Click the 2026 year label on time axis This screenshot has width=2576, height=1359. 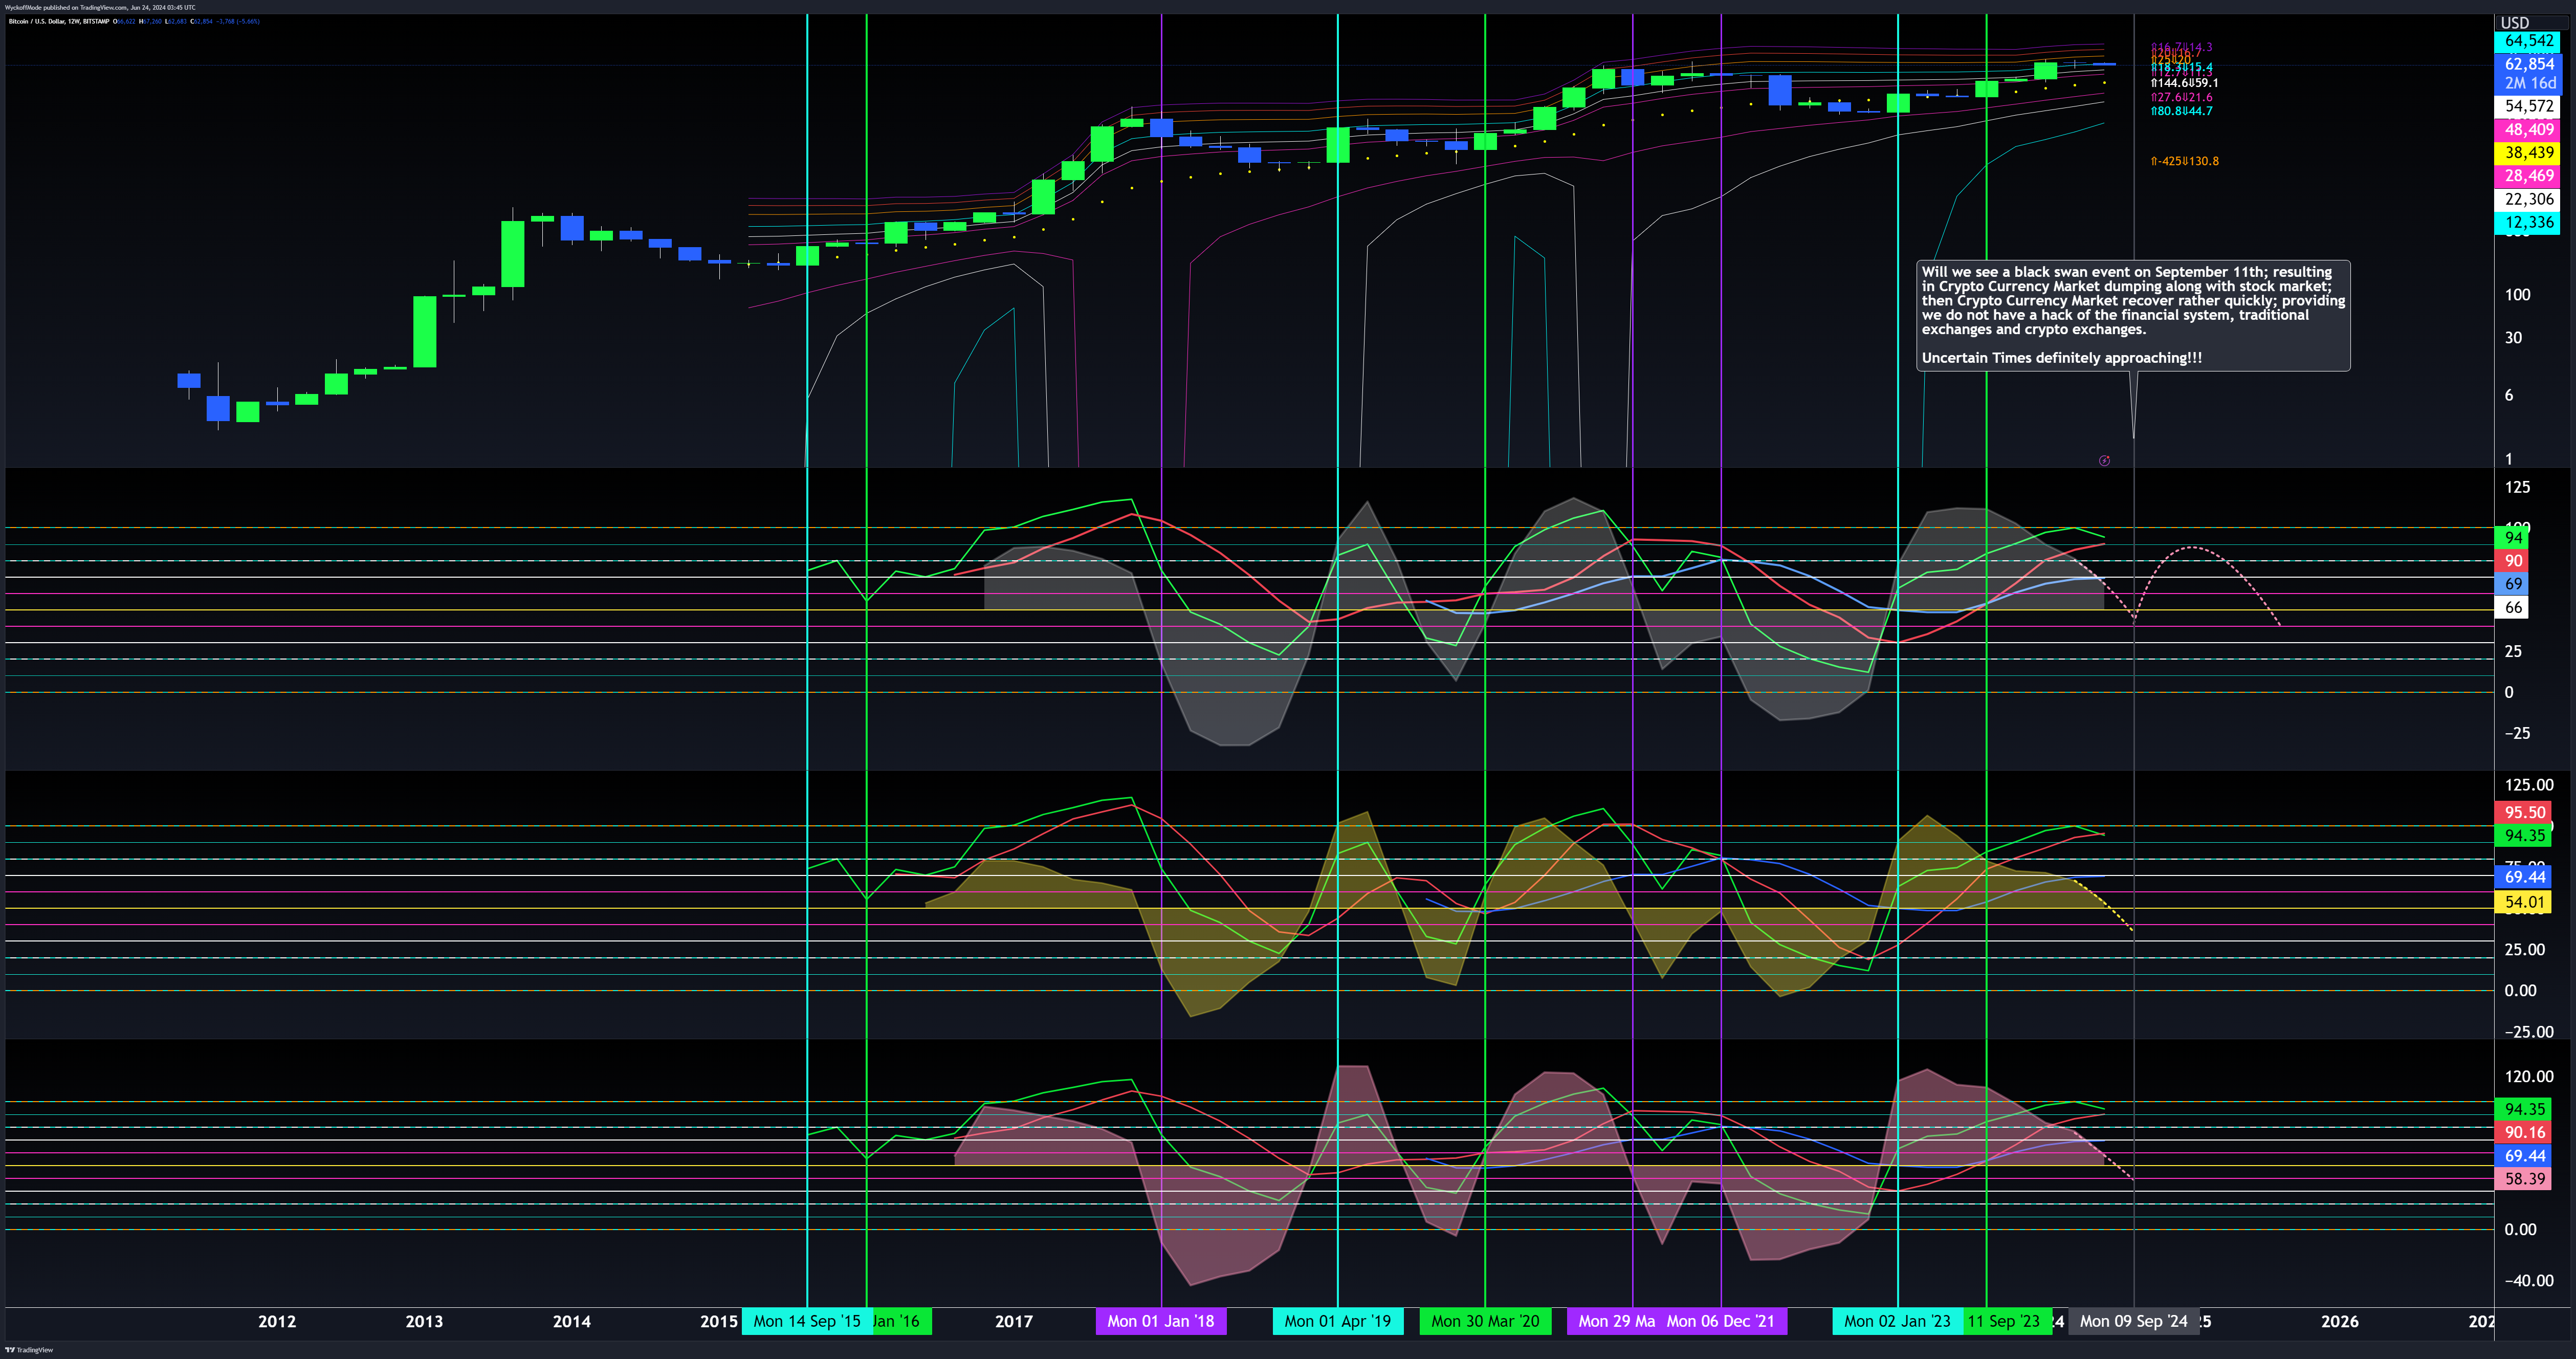coord(2340,1321)
